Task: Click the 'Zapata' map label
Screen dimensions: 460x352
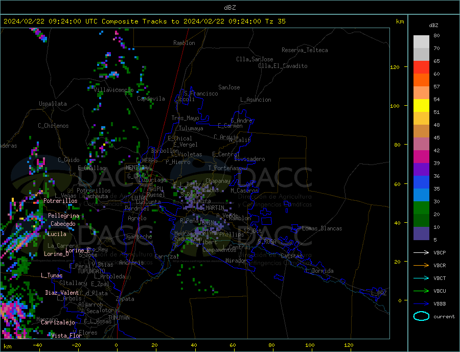Action: 125,299
